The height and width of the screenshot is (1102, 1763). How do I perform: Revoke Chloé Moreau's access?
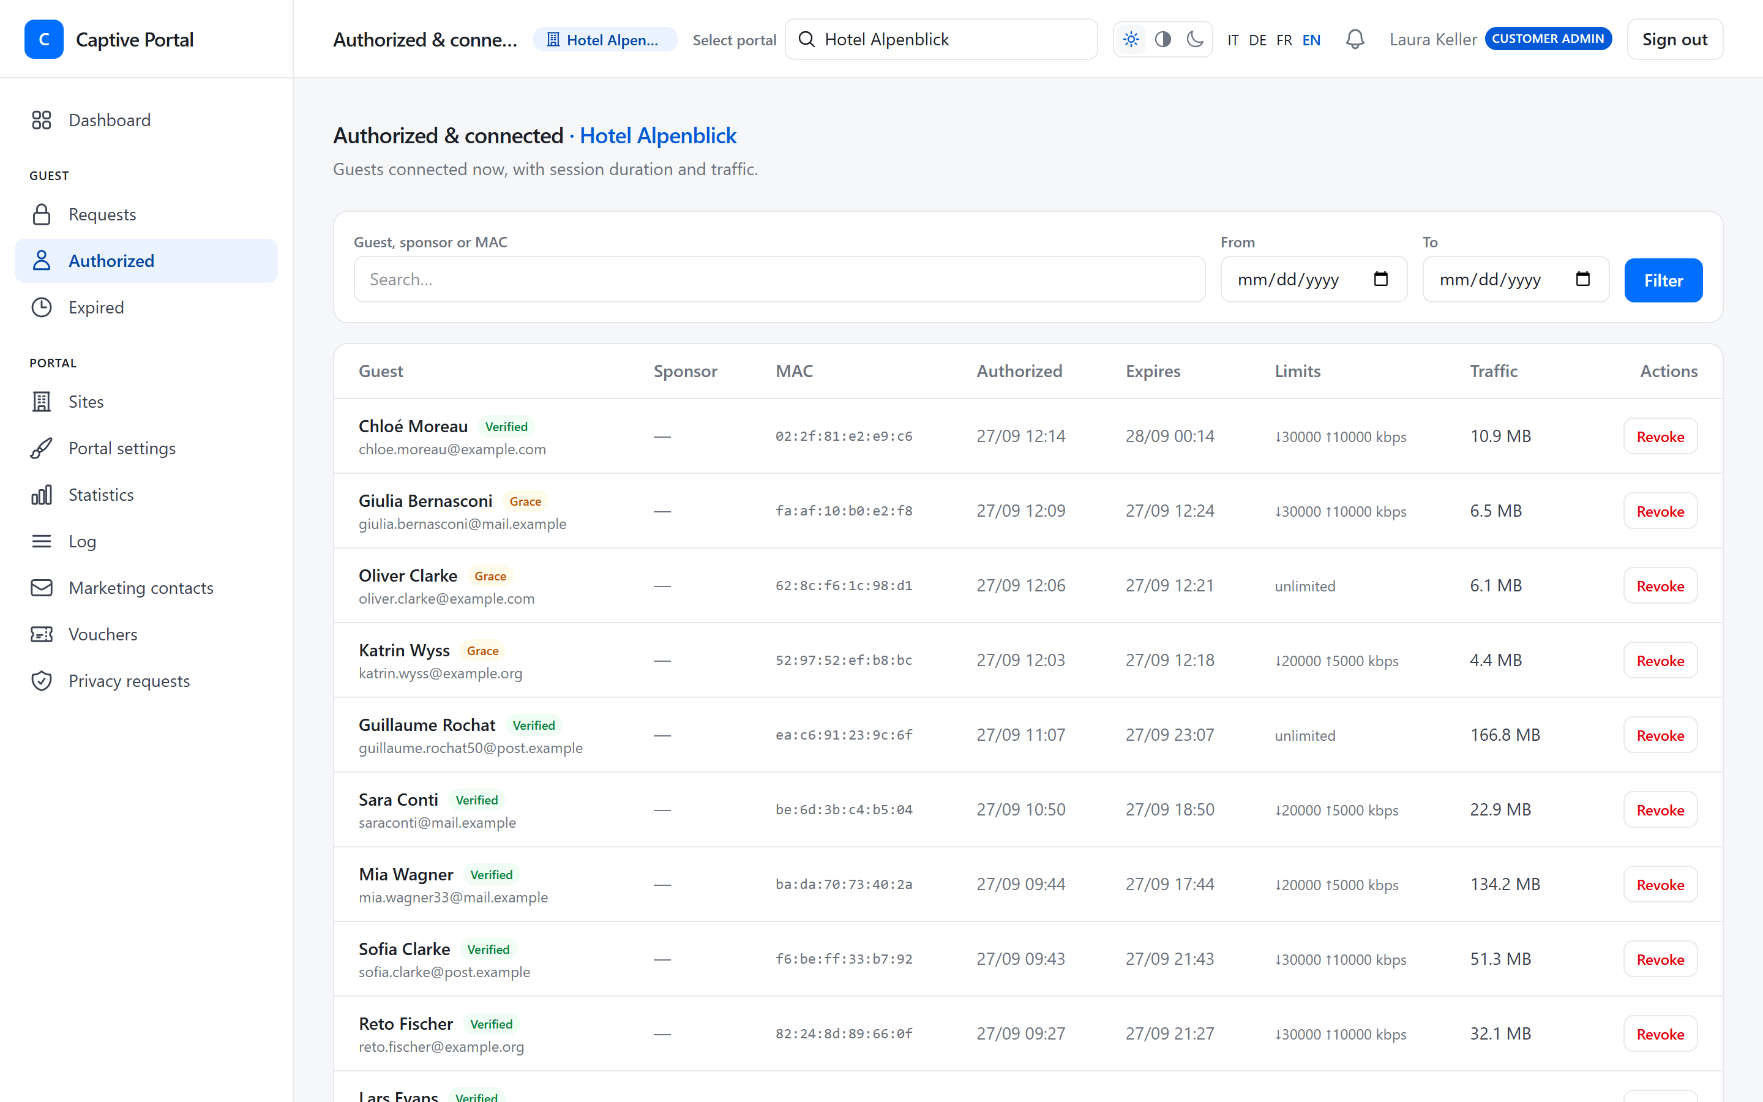(x=1660, y=436)
